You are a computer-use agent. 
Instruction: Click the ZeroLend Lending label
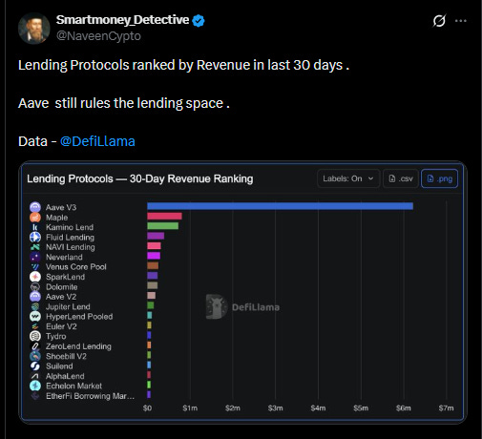78,346
